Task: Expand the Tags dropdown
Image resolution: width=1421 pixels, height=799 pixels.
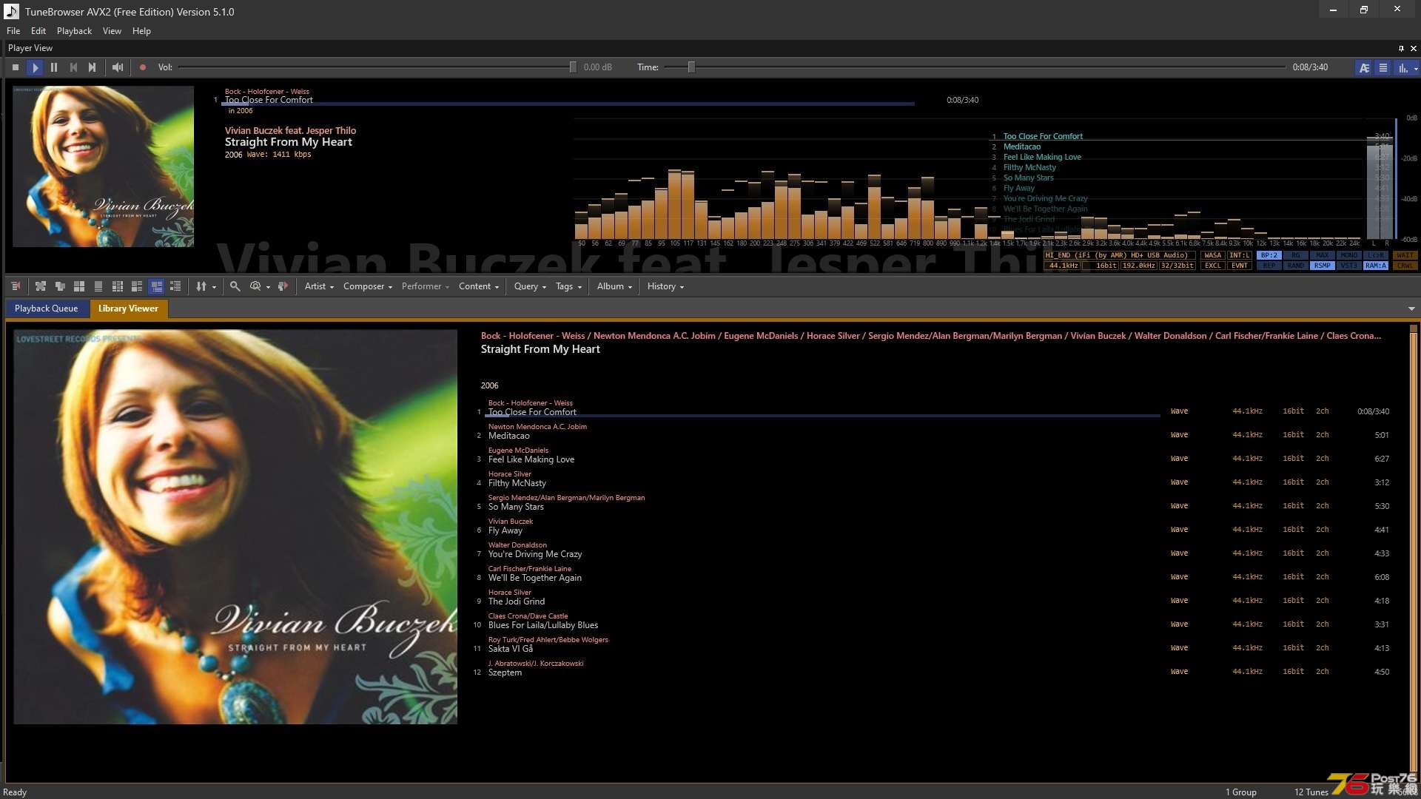Action: [568, 286]
